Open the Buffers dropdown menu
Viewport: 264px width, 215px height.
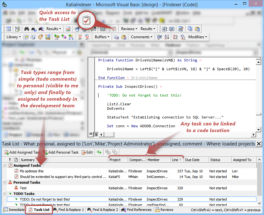(x=102, y=37)
